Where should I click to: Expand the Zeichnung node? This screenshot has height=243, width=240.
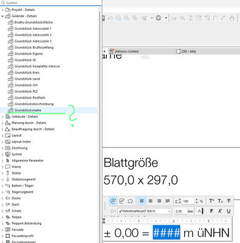[x=2, y=148]
